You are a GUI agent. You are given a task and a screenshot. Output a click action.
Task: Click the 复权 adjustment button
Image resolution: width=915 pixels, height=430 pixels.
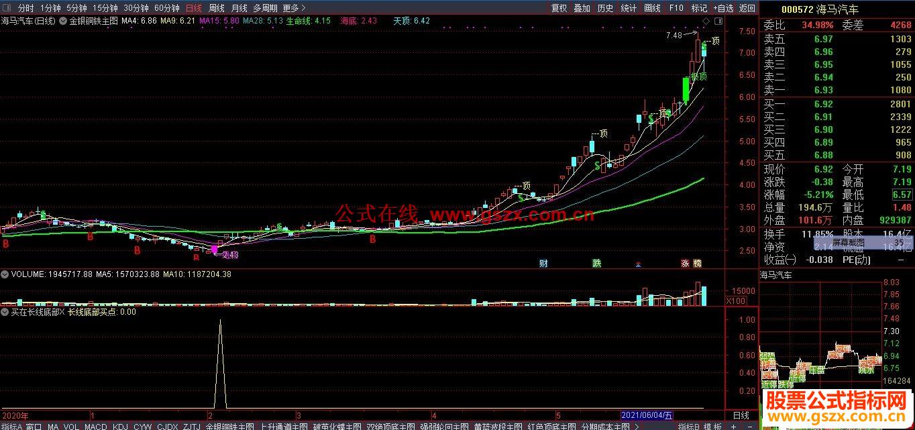(x=559, y=8)
